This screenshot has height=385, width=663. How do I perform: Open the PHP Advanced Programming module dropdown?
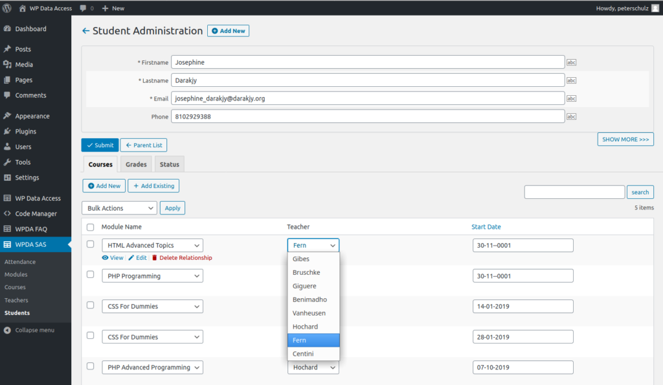pyautogui.click(x=152, y=367)
